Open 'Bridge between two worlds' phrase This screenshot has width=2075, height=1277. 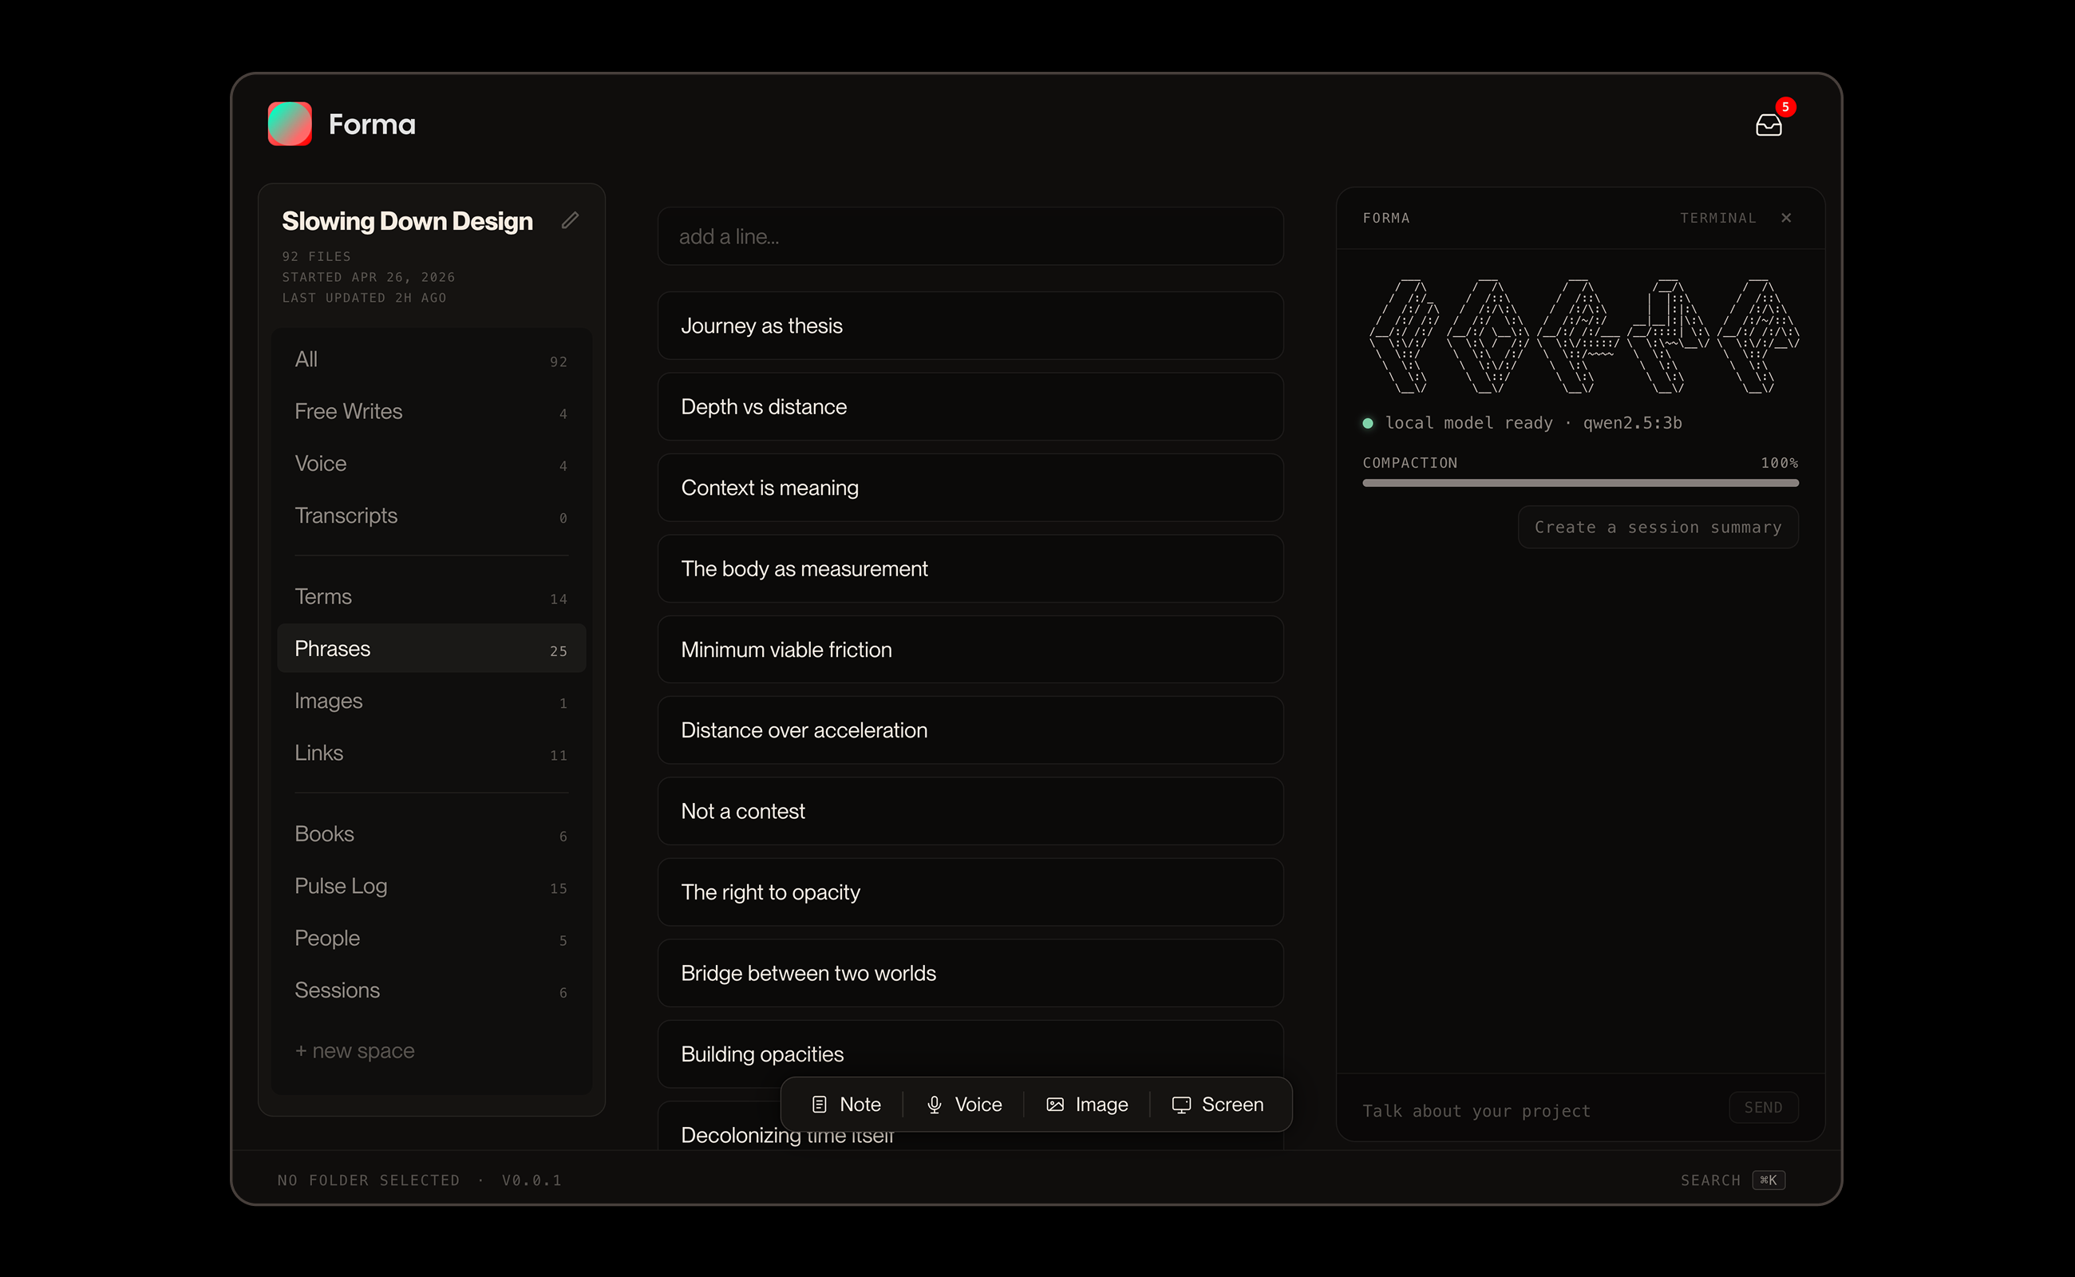pyautogui.click(x=970, y=974)
